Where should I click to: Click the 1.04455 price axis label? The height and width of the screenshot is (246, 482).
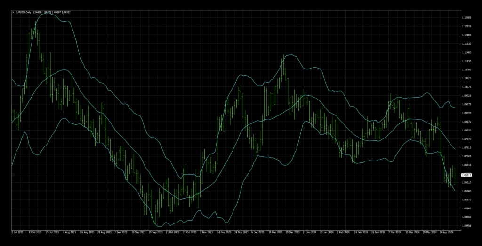(467, 226)
